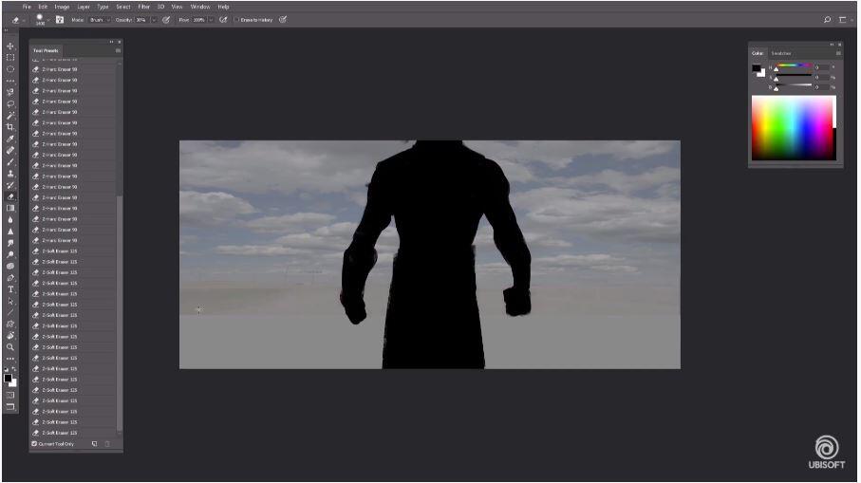Viewport: 861px width, 483px height.
Task: Select the Rectangular Marquee tool
Action: [10, 58]
